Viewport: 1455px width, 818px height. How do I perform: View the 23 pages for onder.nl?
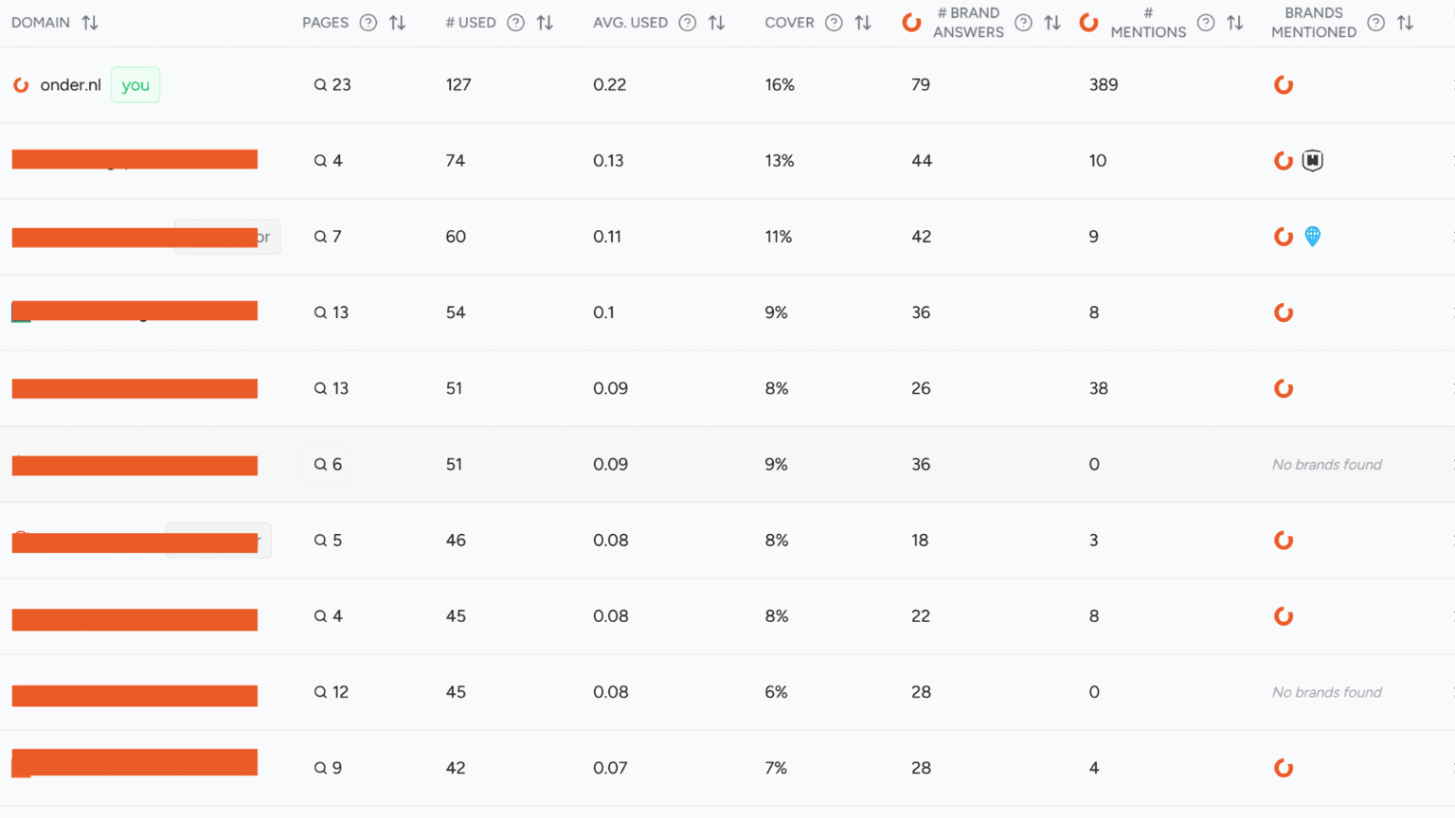coord(332,85)
